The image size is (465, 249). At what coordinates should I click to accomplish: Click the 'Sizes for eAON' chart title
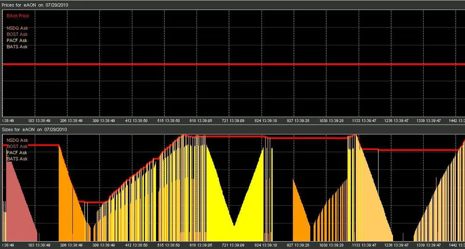[x=35, y=129]
